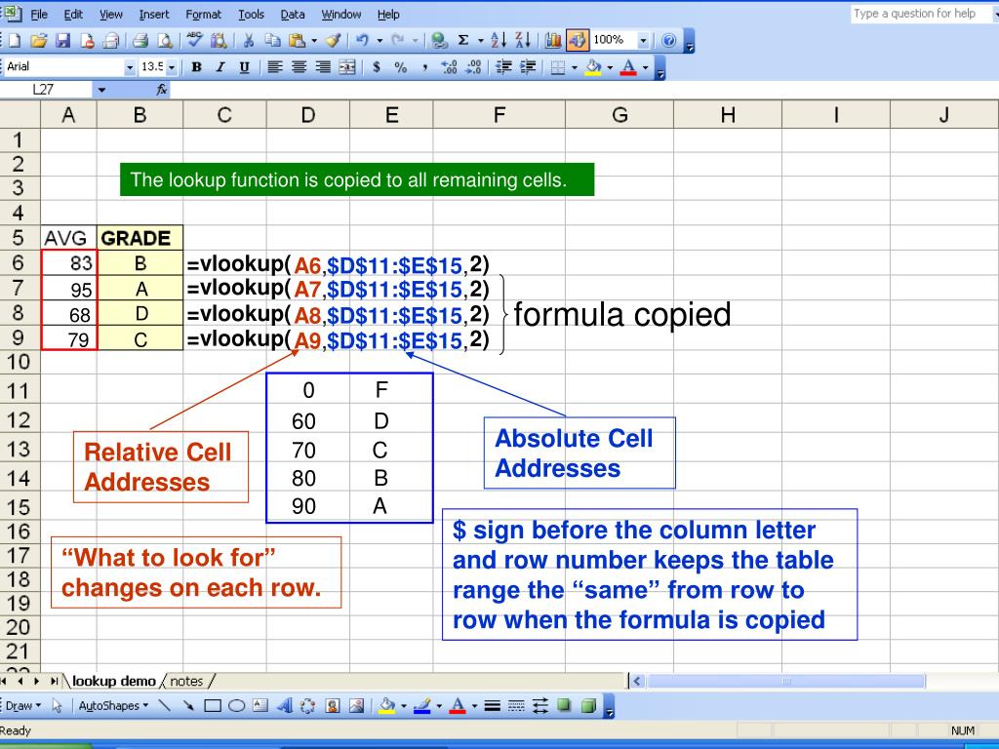Insert WordArt from drawing toolbar
The image size is (999, 749).
pos(284,706)
